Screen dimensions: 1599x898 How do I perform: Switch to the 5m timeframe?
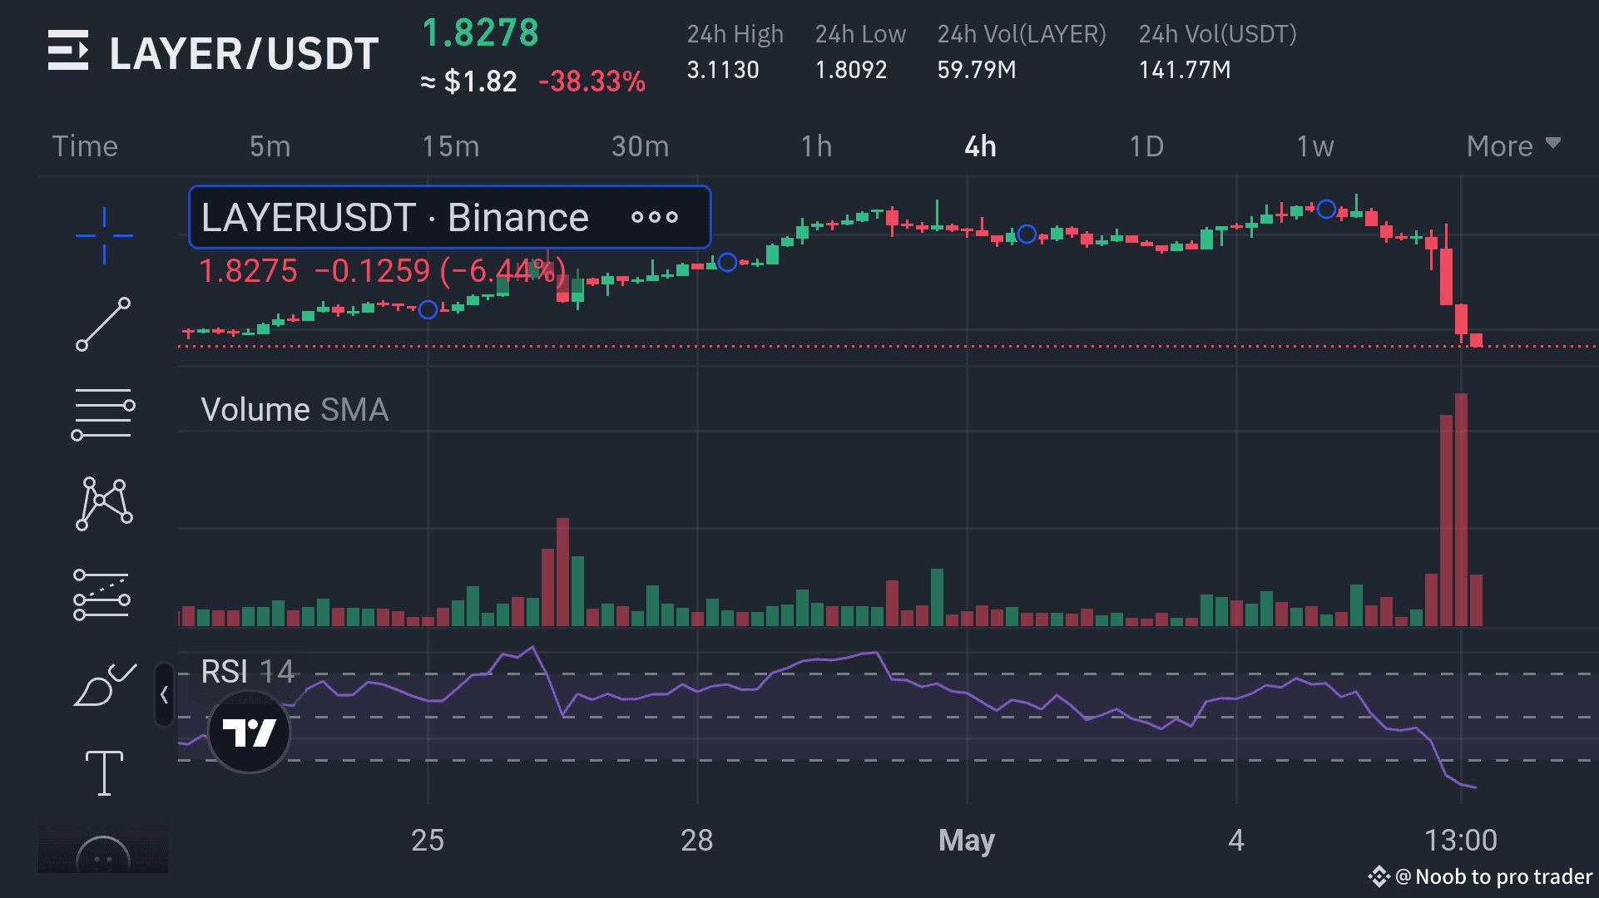click(270, 146)
